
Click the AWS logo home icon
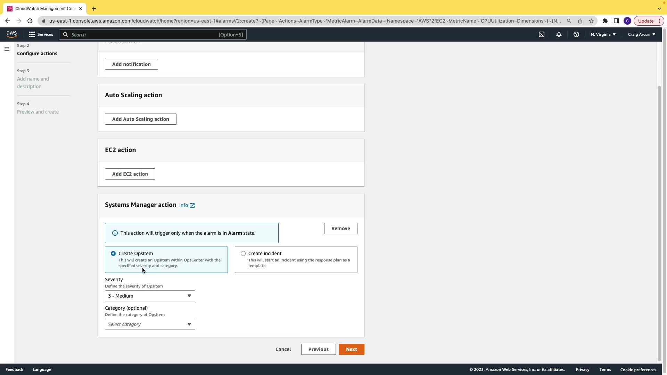11,34
